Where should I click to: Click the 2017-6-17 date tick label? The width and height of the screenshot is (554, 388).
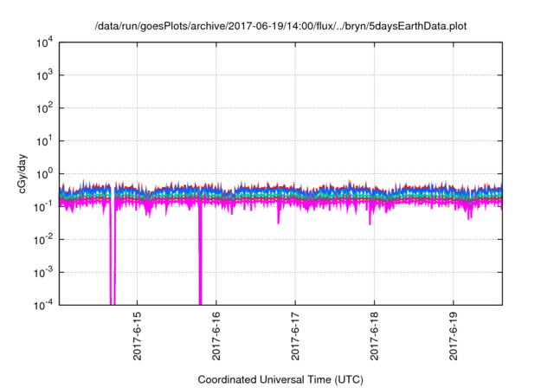pos(295,336)
